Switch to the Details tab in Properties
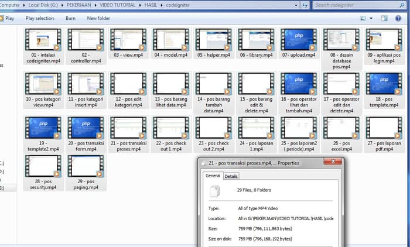Screen dimensions: 410x247 [x=231, y=176]
